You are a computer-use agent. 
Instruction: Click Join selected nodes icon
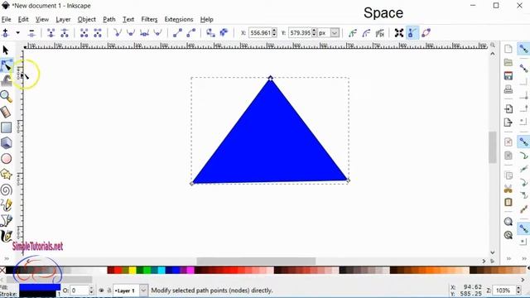pos(51,33)
